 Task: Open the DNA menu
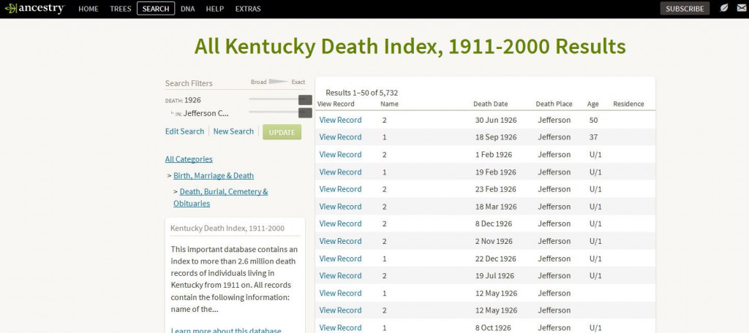tap(188, 9)
